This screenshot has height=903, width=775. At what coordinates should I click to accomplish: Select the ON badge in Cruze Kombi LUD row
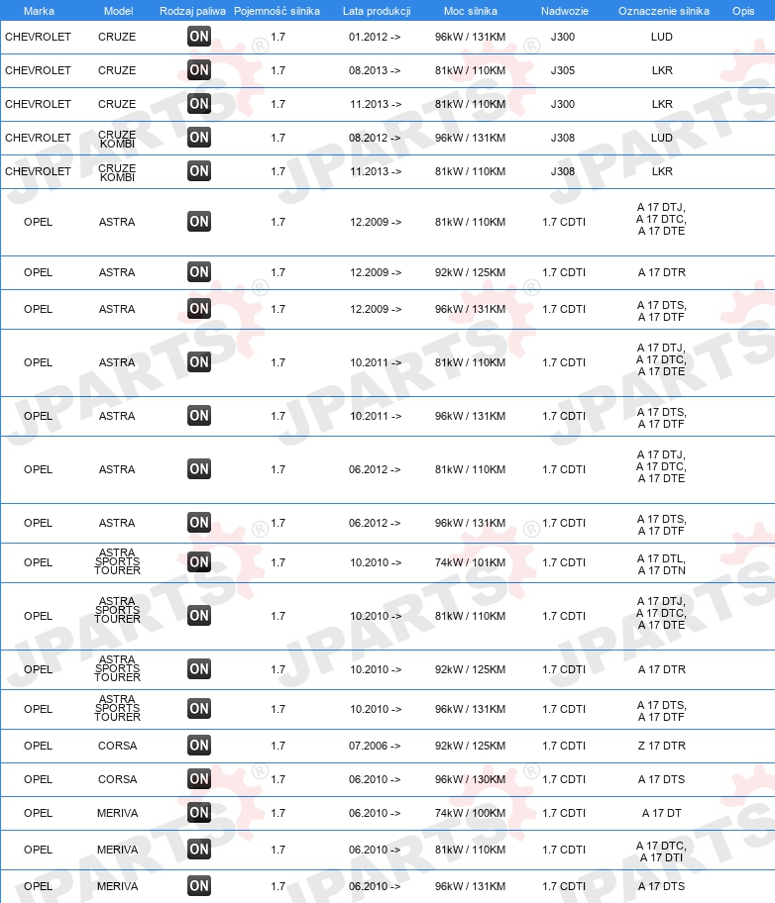tap(199, 138)
